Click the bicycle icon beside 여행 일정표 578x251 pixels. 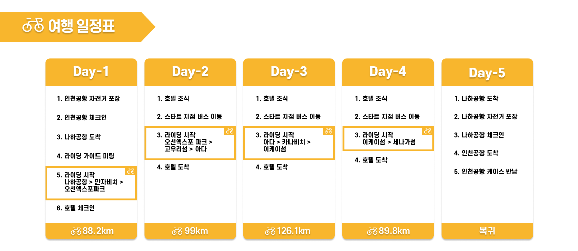[33, 27]
